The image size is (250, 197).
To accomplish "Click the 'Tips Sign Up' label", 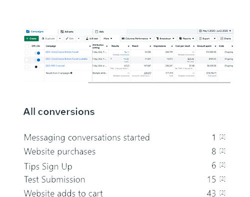I will [x=48, y=166].
